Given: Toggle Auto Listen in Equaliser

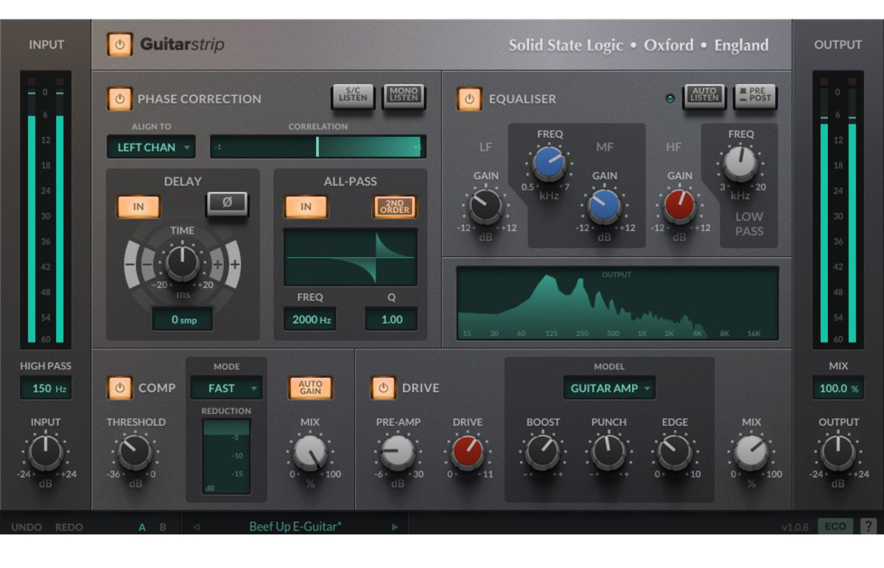Looking at the screenshot, I should point(704,97).
